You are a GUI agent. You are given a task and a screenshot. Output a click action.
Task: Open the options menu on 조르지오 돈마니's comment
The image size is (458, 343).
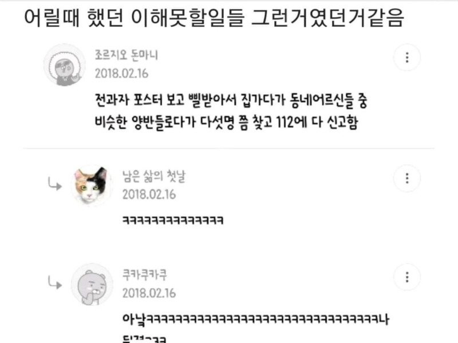pyautogui.click(x=407, y=58)
